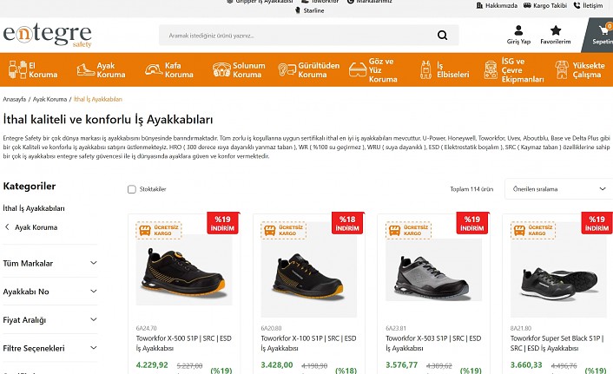
Task: Select the El Koruma menu
Action: click(33, 69)
